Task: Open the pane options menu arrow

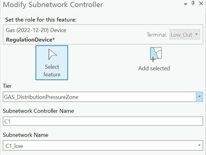Action: click(x=185, y=4)
